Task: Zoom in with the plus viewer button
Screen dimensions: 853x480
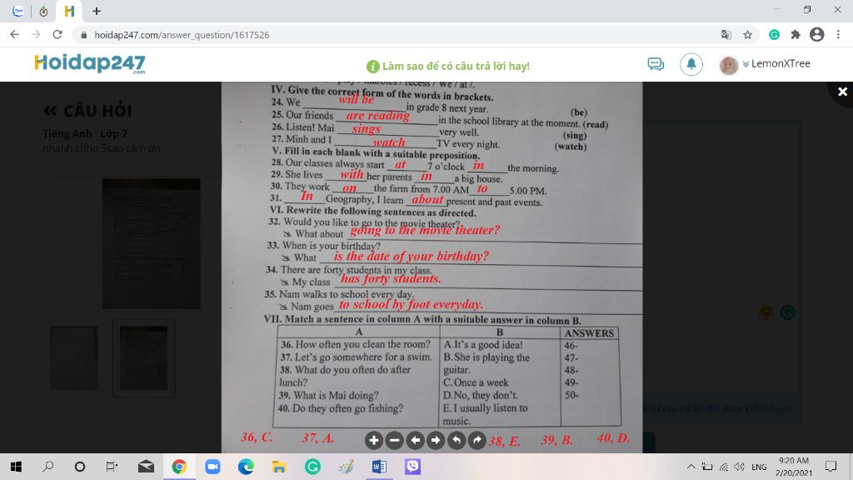Action: tap(374, 440)
